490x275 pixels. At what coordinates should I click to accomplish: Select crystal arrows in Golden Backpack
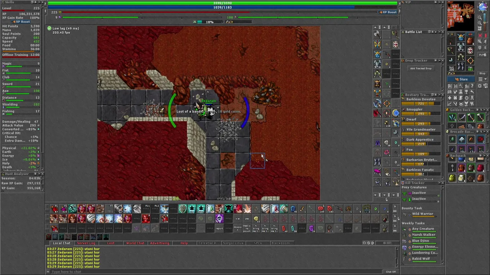click(x=452, y=117)
